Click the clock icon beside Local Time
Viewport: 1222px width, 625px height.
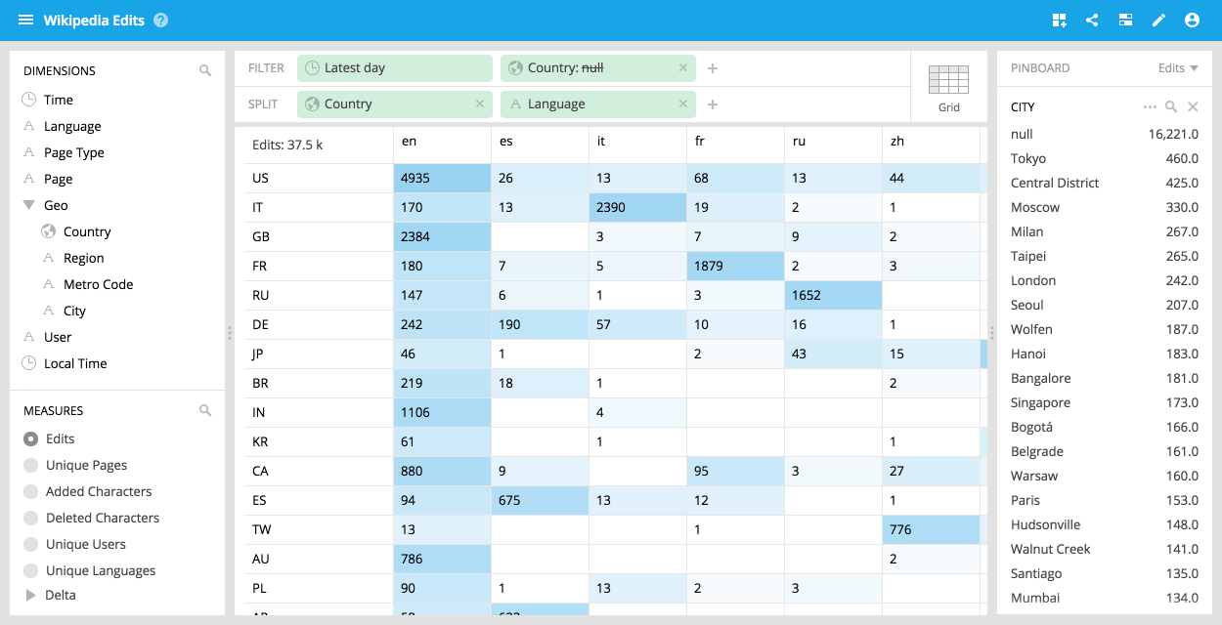pos(29,363)
